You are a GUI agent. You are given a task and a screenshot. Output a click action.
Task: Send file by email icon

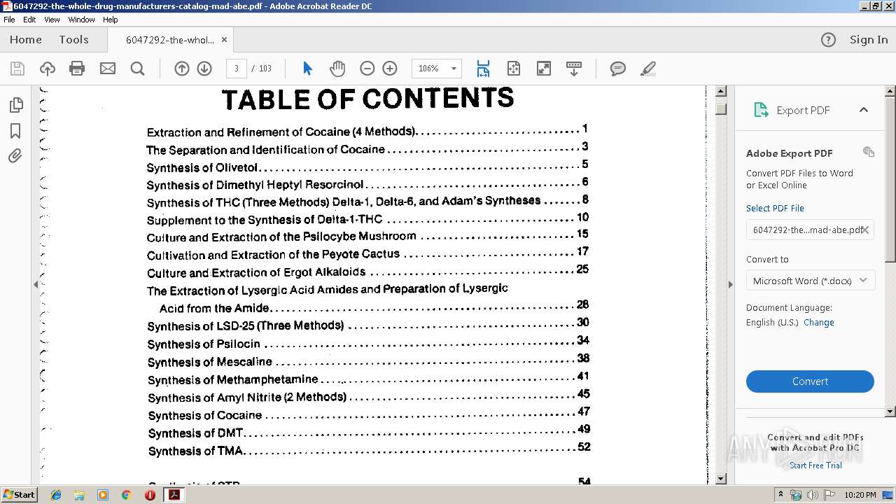tap(107, 69)
